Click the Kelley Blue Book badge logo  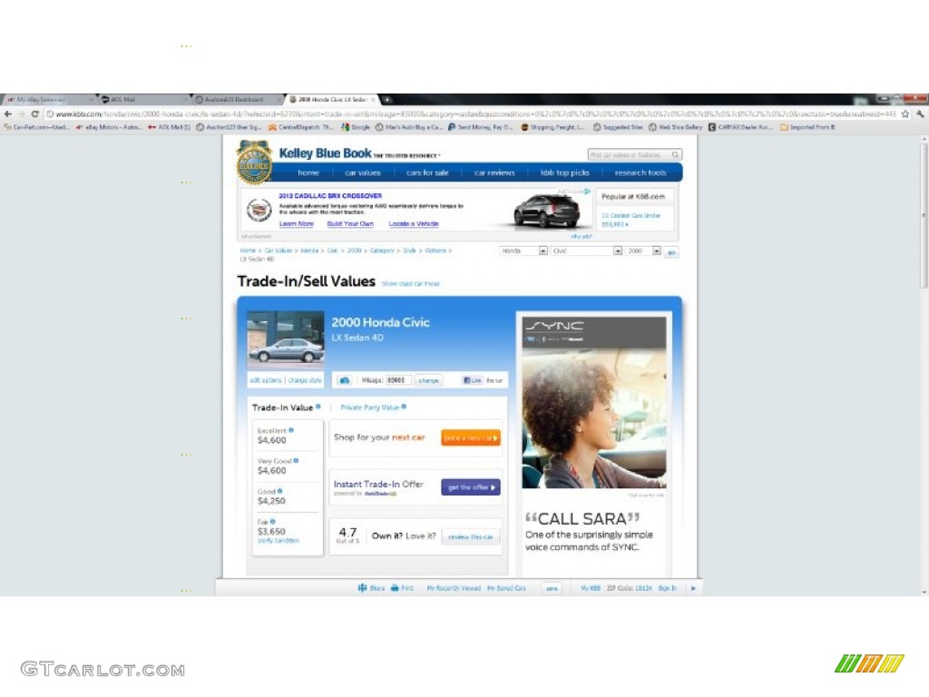(x=254, y=162)
